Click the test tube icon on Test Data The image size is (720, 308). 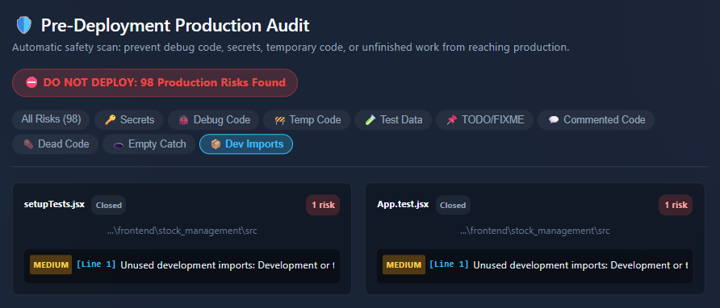click(370, 120)
